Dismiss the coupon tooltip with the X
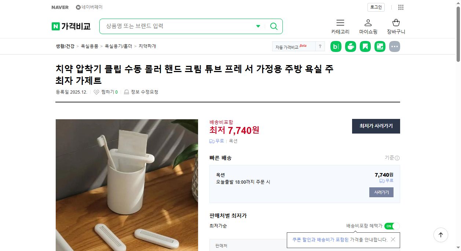 tap(393, 239)
